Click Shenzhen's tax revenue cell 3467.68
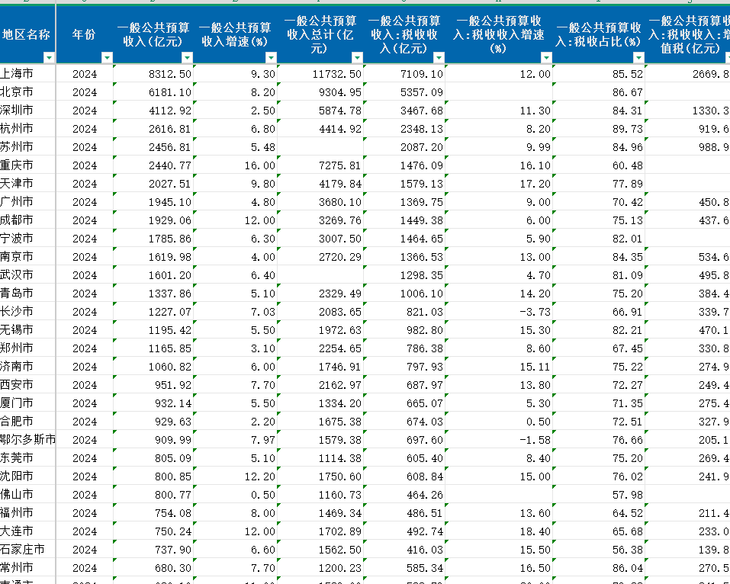 coord(404,110)
